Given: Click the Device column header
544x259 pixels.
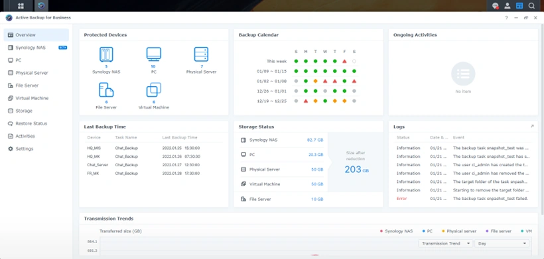Looking at the screenshot, I should [94, 138].
